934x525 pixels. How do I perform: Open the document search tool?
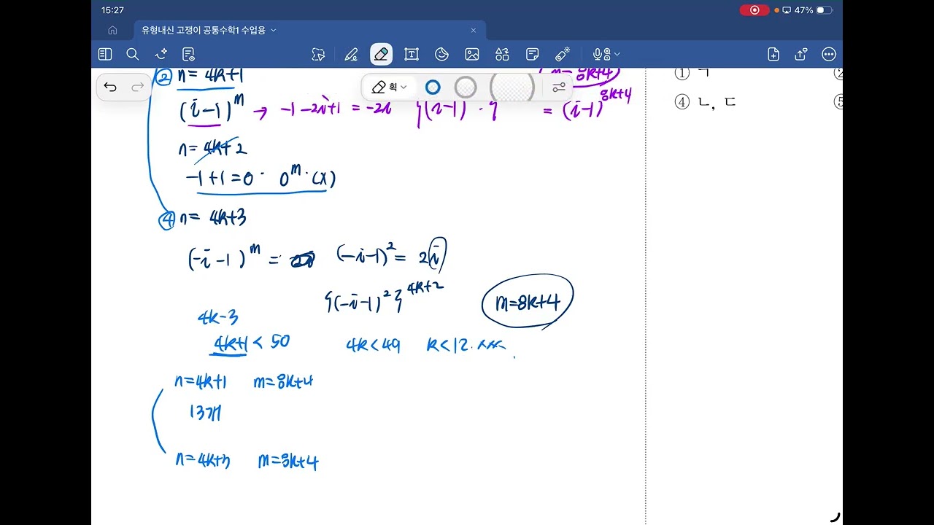pos(132,54)
